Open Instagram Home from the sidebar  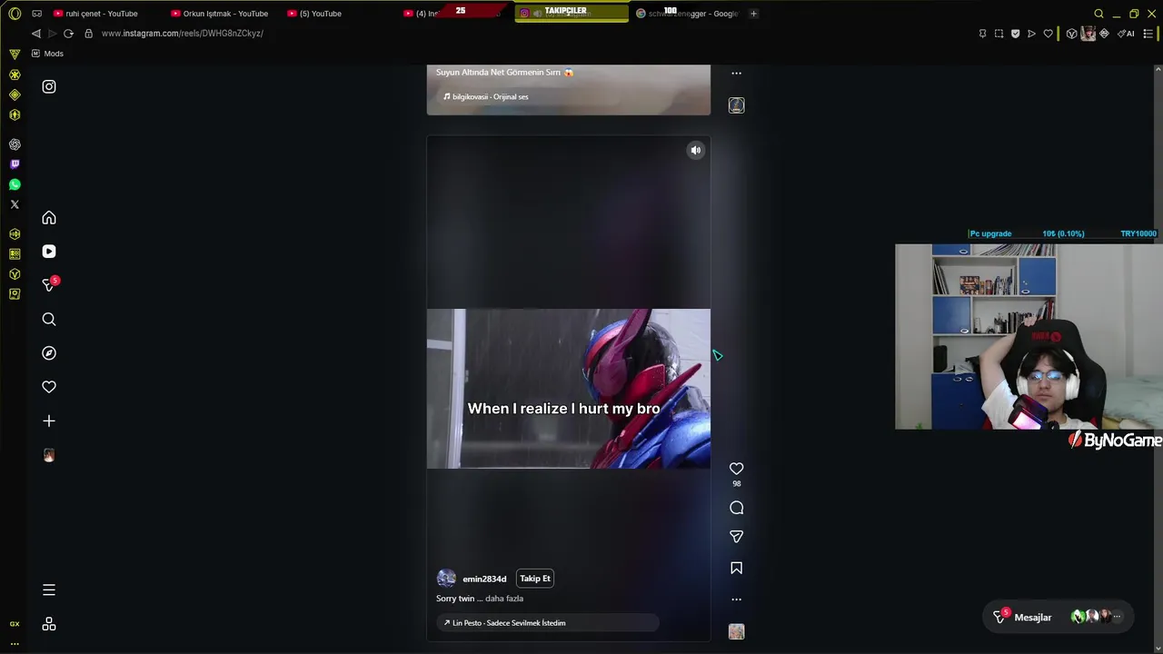click(x=49, y=218)
